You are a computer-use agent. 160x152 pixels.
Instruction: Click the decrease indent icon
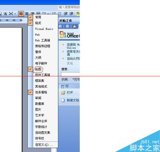tap(66, 13)
